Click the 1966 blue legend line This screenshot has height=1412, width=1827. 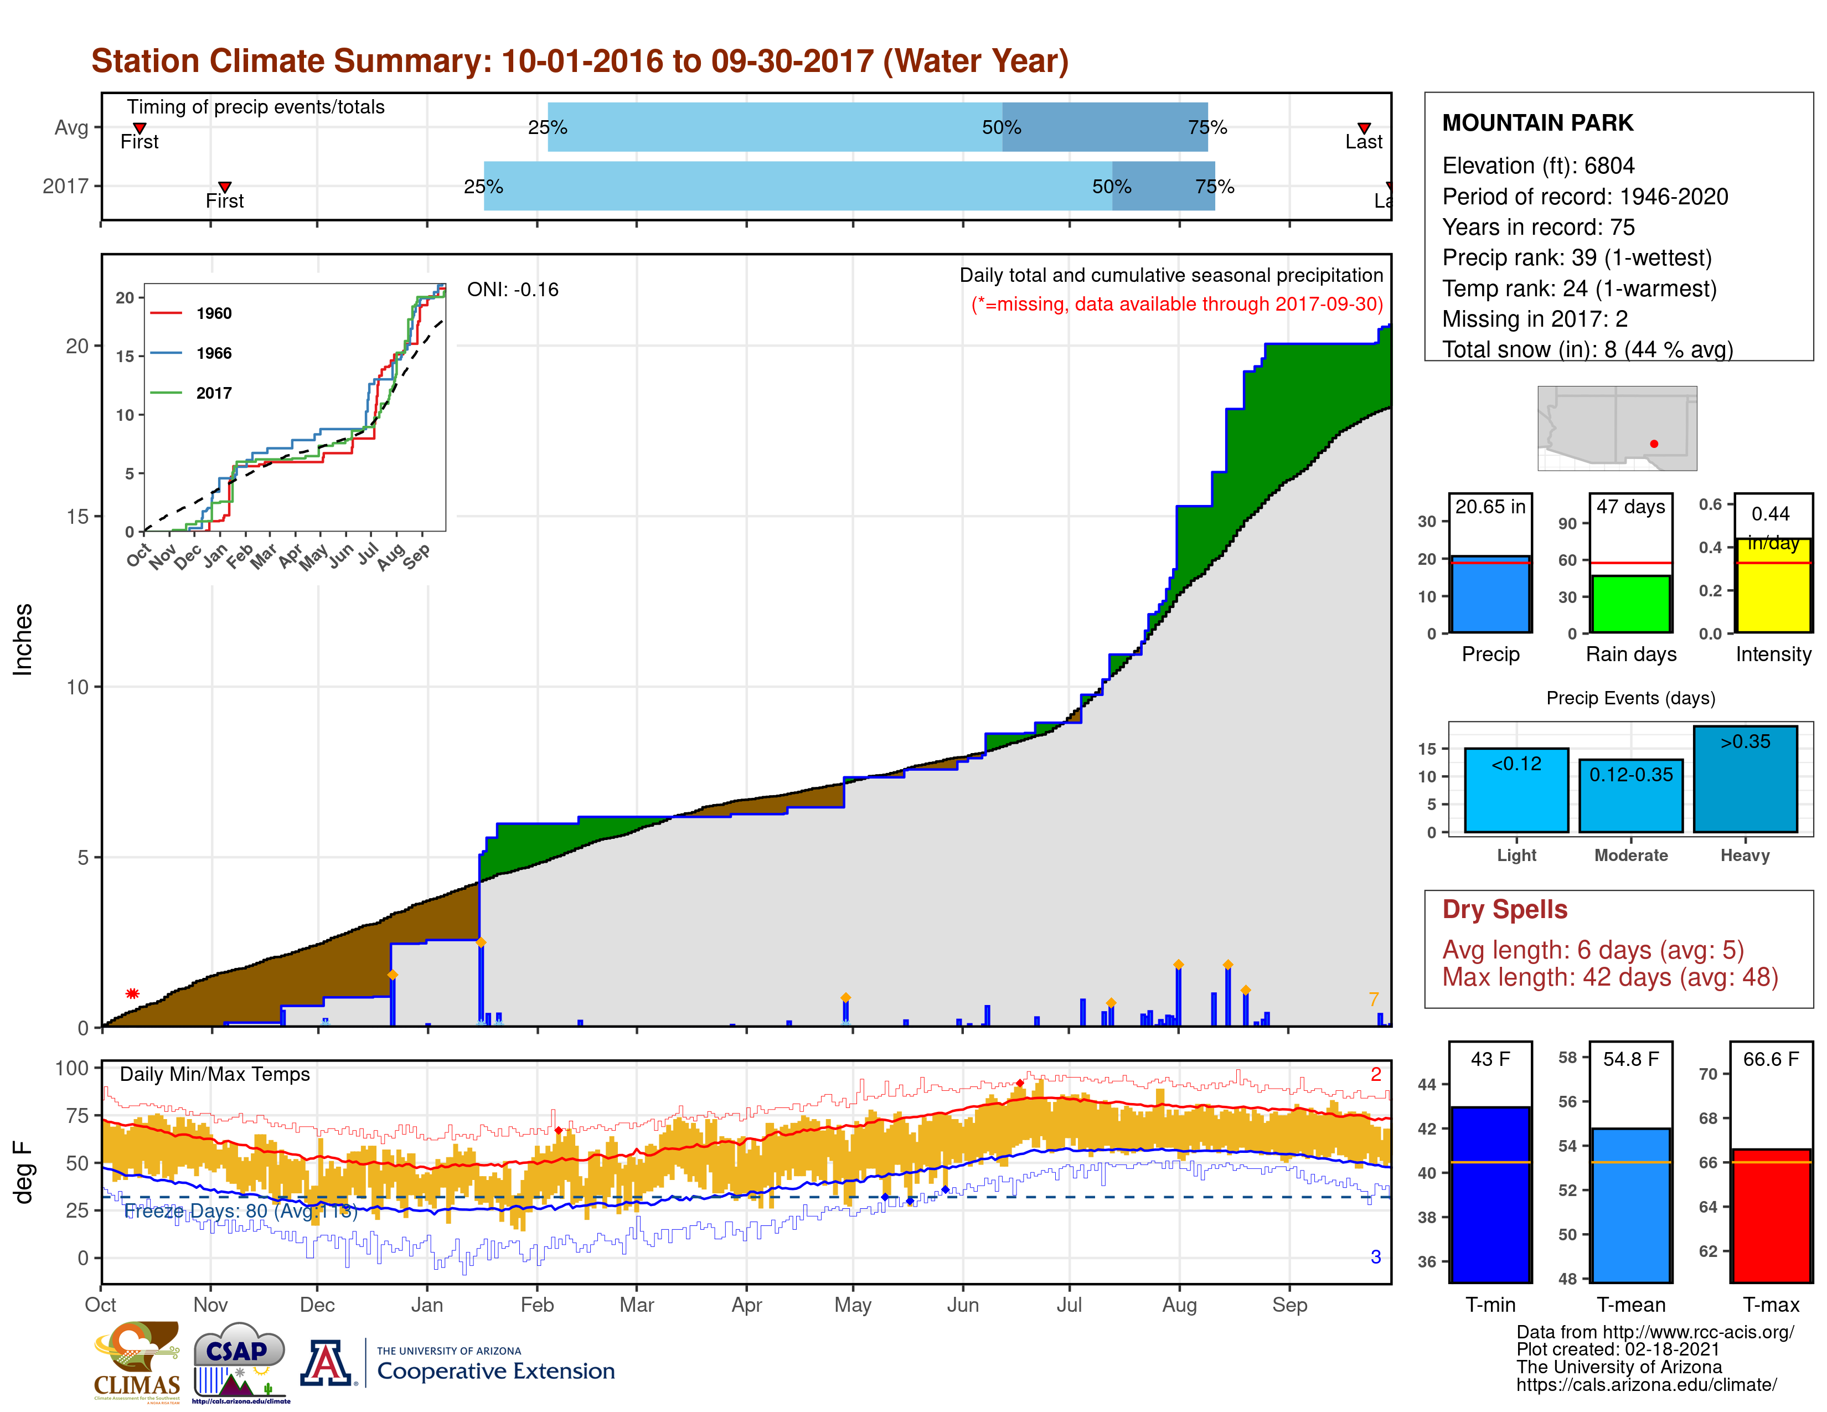(x=166, y=353)
